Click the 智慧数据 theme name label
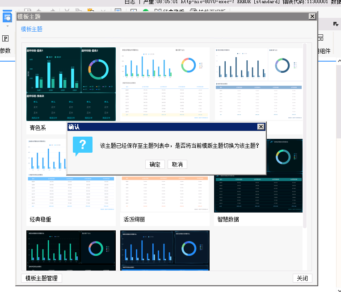Screen dimensions: 341x292 pos(228,219)
